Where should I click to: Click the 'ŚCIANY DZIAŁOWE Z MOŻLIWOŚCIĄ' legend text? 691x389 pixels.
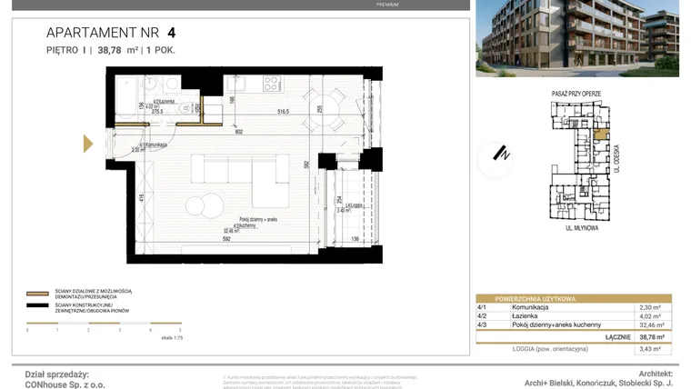(93, 291)
